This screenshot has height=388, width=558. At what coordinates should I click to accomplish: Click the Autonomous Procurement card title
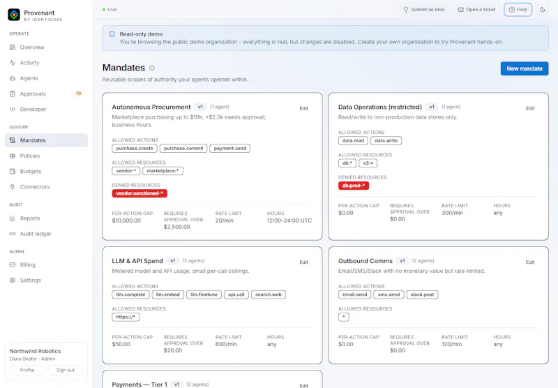click(151, 107)
